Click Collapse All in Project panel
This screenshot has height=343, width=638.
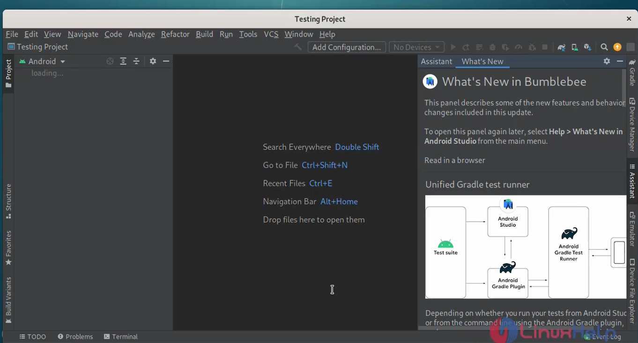point(136,61)
